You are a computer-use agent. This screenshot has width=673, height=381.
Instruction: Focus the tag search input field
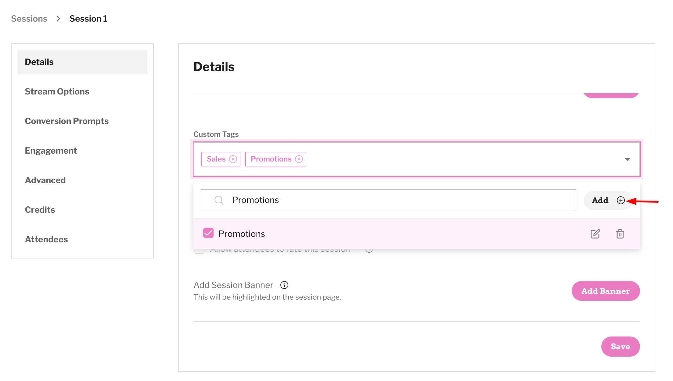pos(388,200)
